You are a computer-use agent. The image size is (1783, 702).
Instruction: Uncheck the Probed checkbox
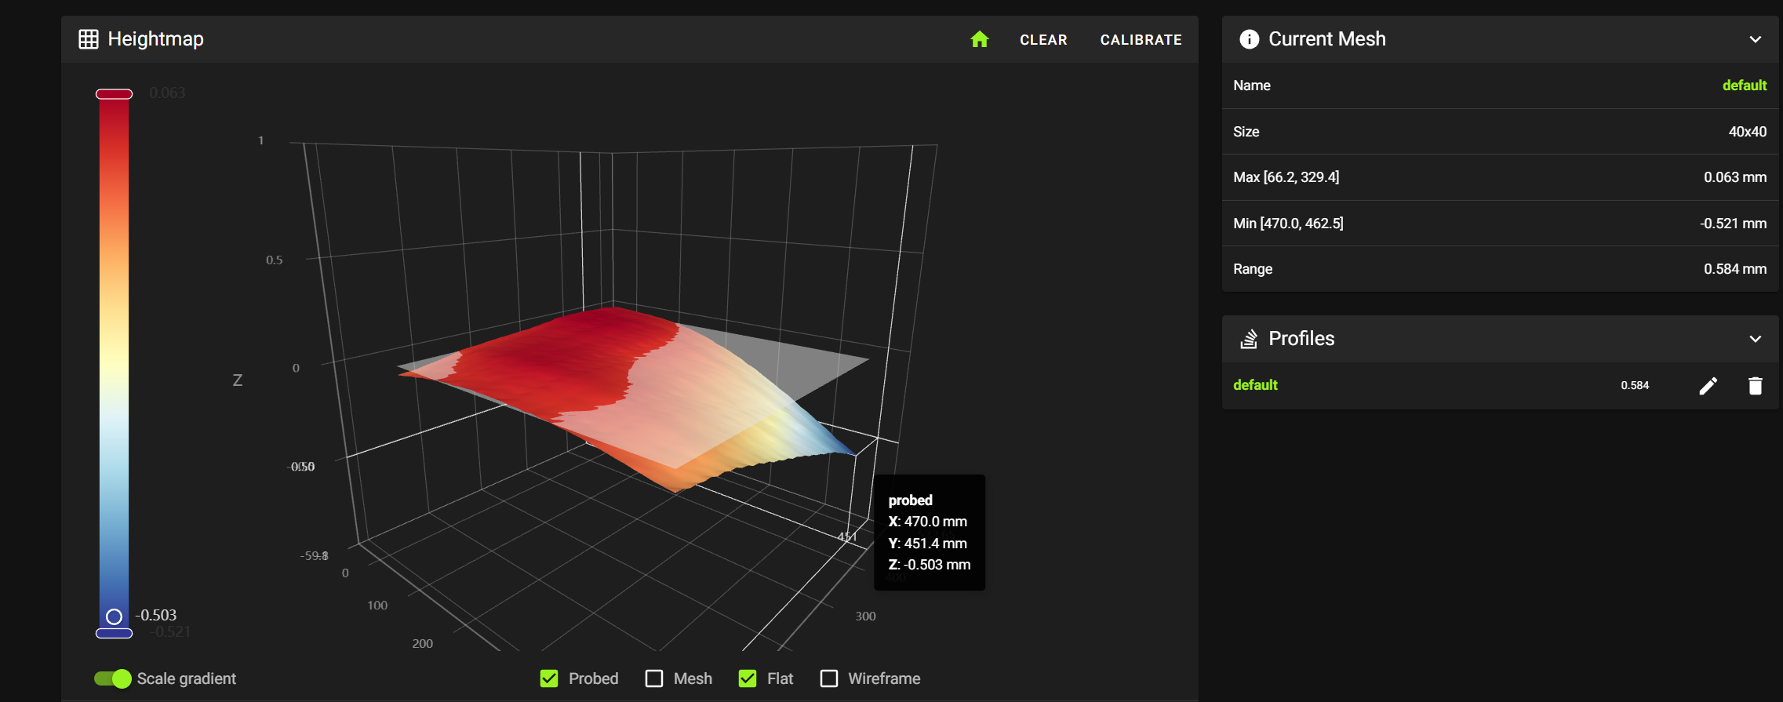549,678
